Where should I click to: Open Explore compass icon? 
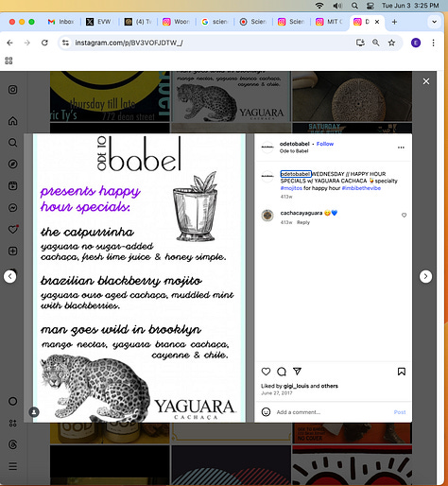point(12,164)
